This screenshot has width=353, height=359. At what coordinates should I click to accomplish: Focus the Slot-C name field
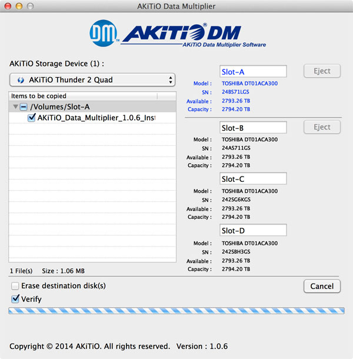pos(253,179)
